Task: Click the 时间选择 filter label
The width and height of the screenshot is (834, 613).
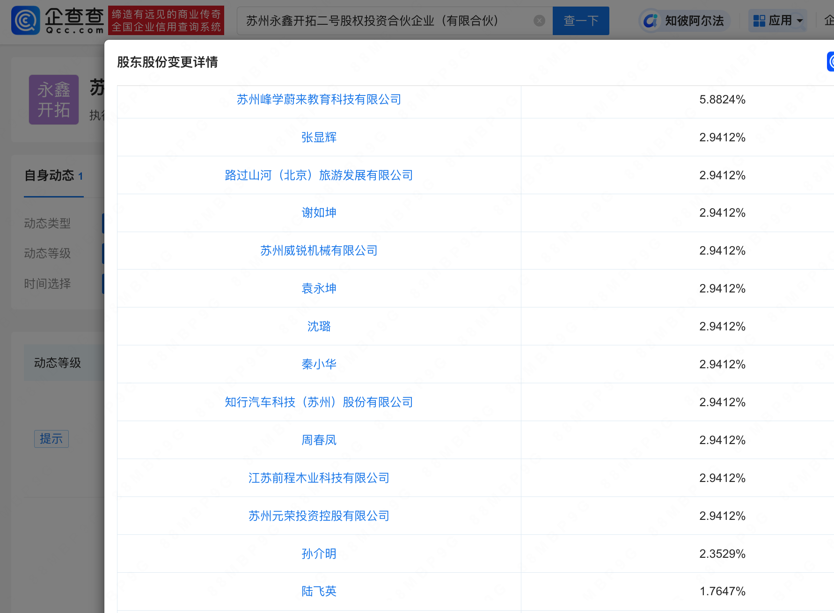Action: pyautogui.click(x=47, y=284)
